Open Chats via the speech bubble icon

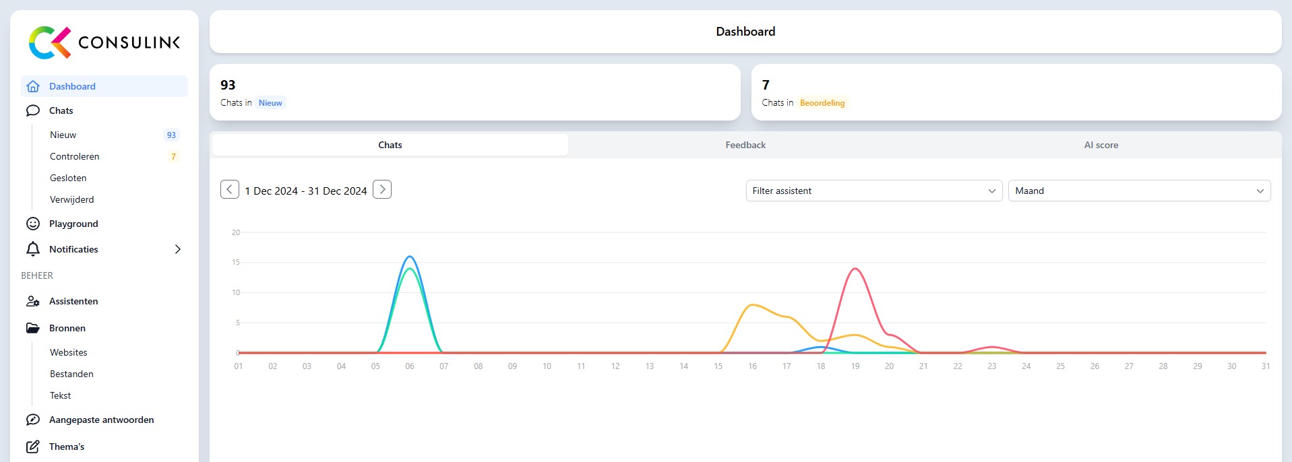[x=32, y=110]
